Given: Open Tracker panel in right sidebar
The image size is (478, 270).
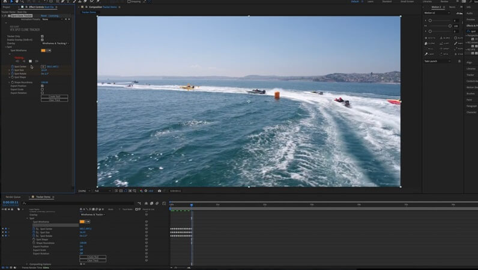Looking at the screenshot, I should point(470,75).
